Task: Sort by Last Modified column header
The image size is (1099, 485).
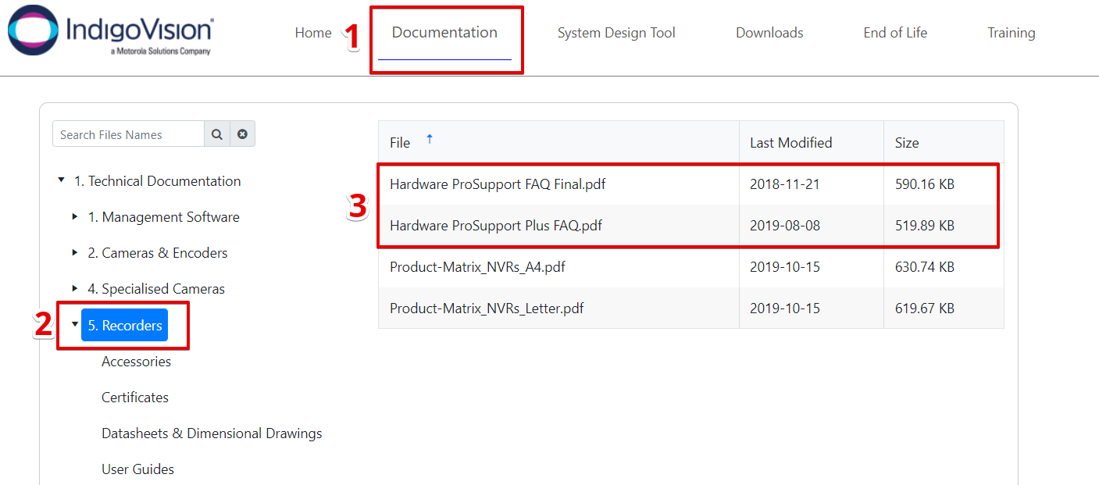Action: pyautogui.click(x=790, y=143)
